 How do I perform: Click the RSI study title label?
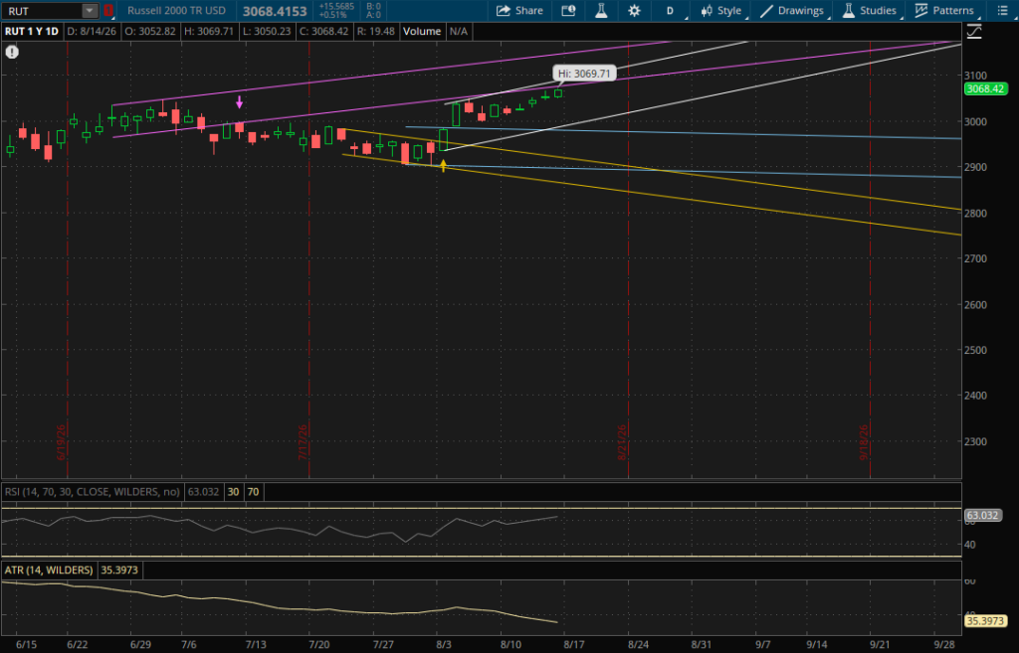[x=93, y=491]
